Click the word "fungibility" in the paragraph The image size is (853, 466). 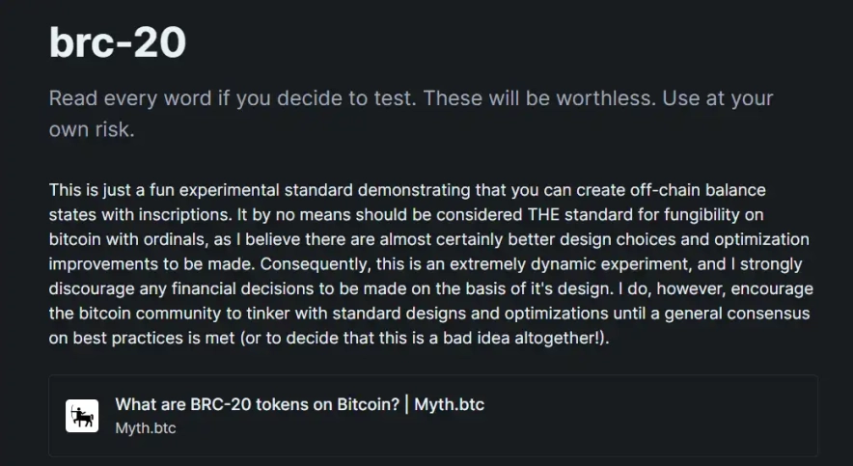(x=713, y=214)
